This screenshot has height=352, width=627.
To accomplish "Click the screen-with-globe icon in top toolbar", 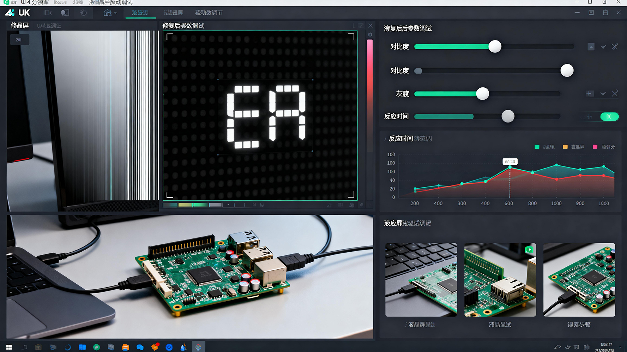I will 65,13.
